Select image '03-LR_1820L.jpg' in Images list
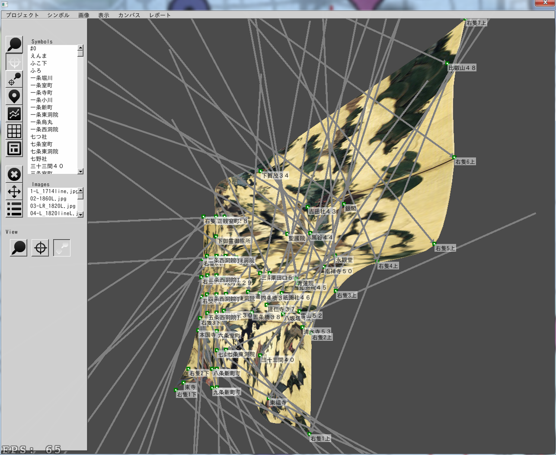This screenshot has width=556, height=455. (52, 206)
